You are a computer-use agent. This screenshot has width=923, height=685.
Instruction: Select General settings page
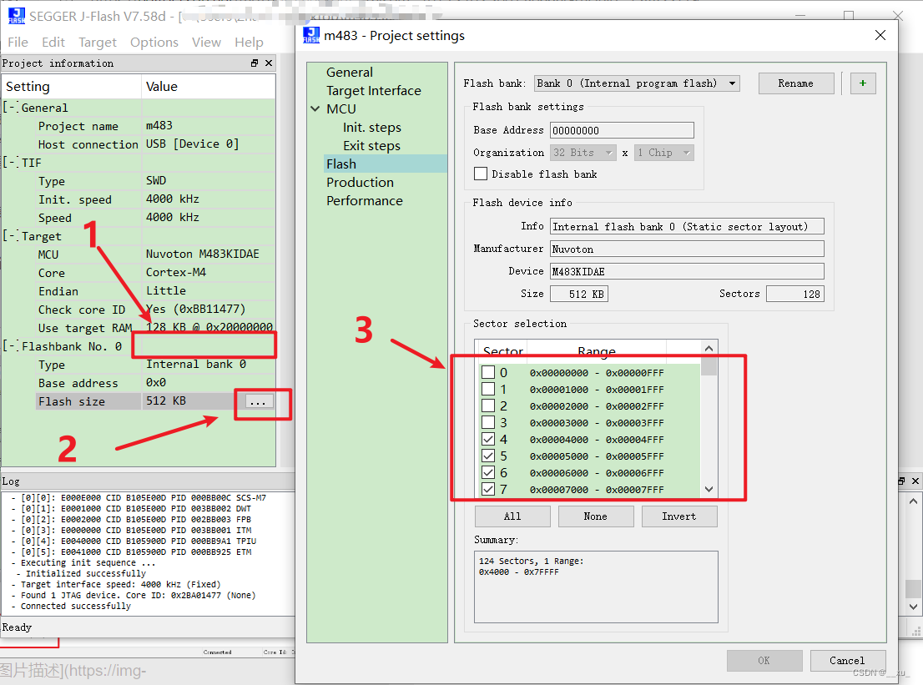tap(350, 73)
